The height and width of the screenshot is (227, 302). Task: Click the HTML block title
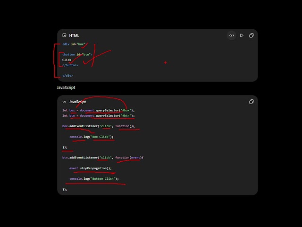74,35
